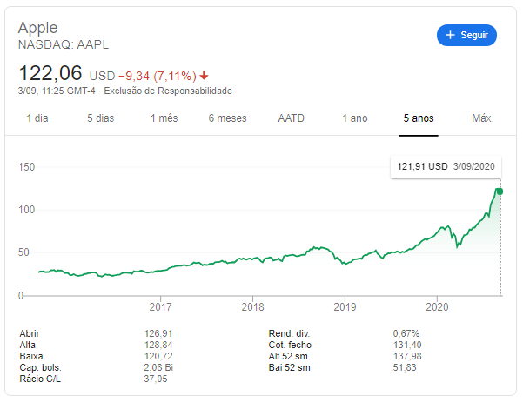Click the green price line near 2018
The image size is (523, 403).
[x=252, y=259]
